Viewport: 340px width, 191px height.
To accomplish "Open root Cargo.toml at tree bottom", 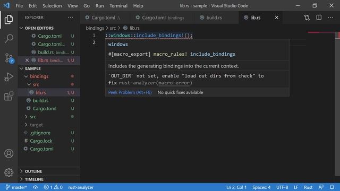I will click(49, 149).
